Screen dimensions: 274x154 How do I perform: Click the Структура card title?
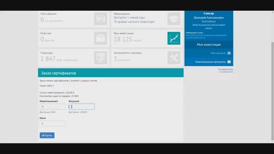(x=46, y=53)
